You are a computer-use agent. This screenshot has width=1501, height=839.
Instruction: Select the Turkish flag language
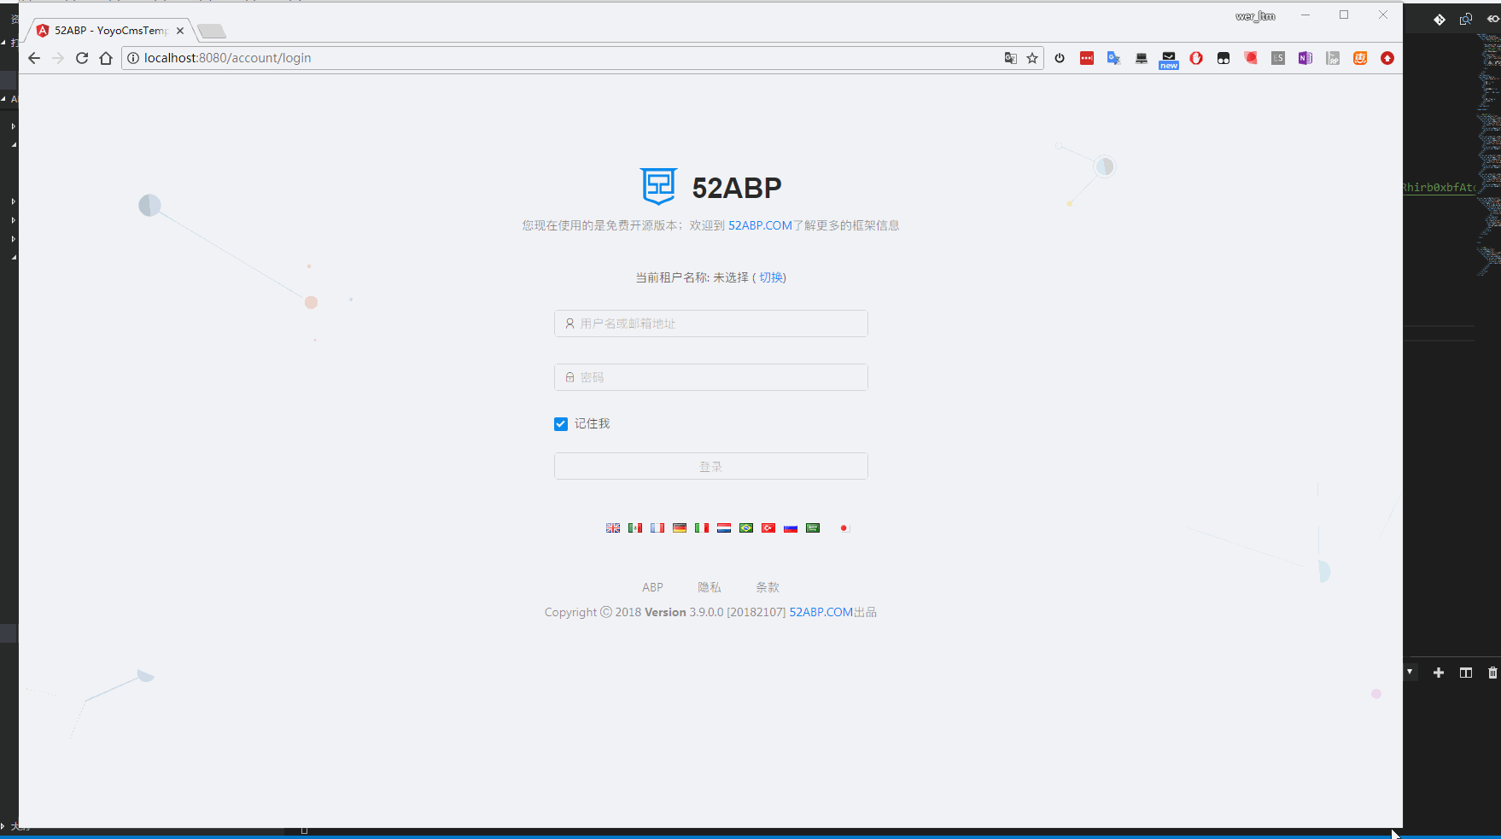768,528
